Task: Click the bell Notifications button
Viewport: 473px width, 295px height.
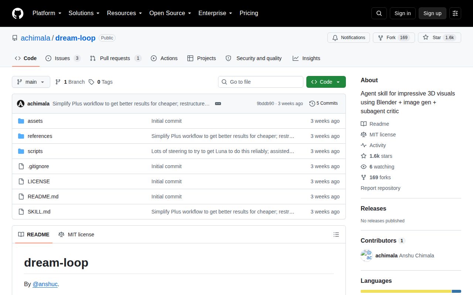Action: 348,38
